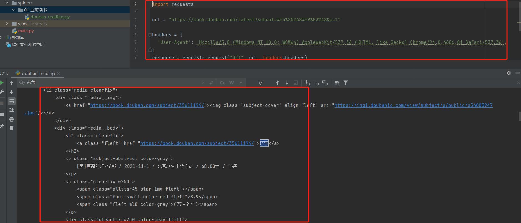Go up the stack trace arrow
This screenshot has height=223, width=521.
click(12, 83)
